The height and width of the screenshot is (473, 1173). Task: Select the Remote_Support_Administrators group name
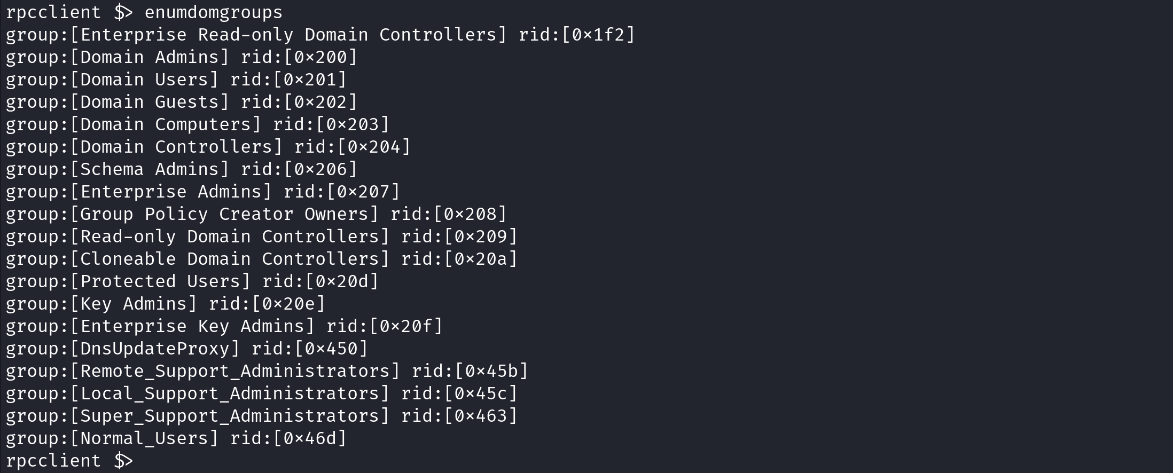point(235,370)
